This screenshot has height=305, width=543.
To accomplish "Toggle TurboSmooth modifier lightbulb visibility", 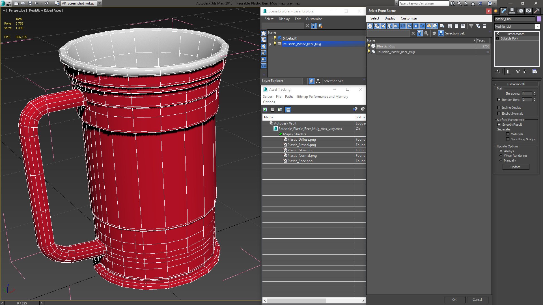I will click(498, 34).
